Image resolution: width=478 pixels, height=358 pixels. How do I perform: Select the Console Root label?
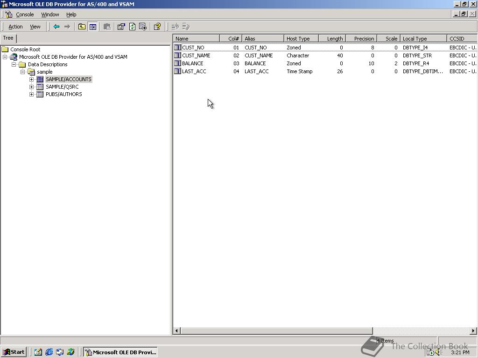[25, 49]
